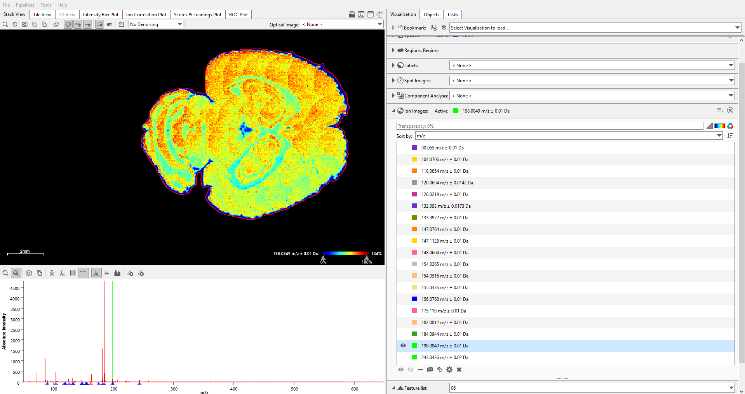
Task: Select the 156.0768 m/z ion image entry
Action: pos(445,299)
